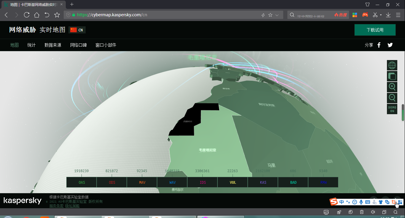Image resolution: width=405 pixels, height=218 pixels.
Task: Open the browser downloads icon
Action: tap(388, 15)
